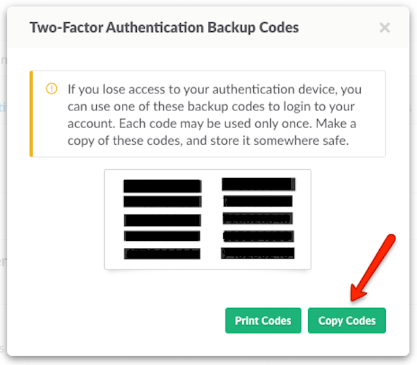Select fourth backup code in right column
Image resolution: width=417 pixels, height=365 pixels.
pyautogui.click(x=257, y=236)
